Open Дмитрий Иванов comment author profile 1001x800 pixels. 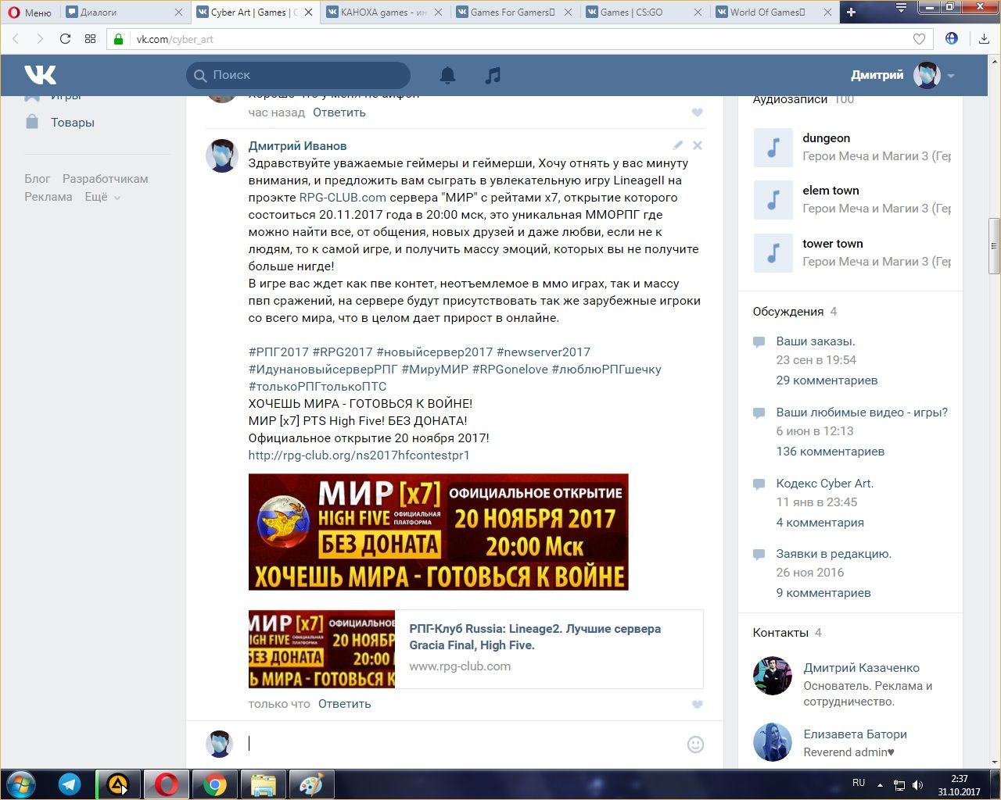297,146
